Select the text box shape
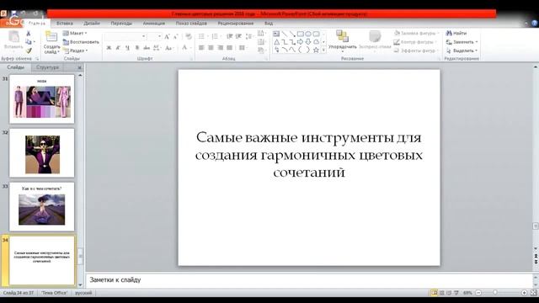Image resolution: width=539 pixels, height=303 pixels. tap(276, 34)
